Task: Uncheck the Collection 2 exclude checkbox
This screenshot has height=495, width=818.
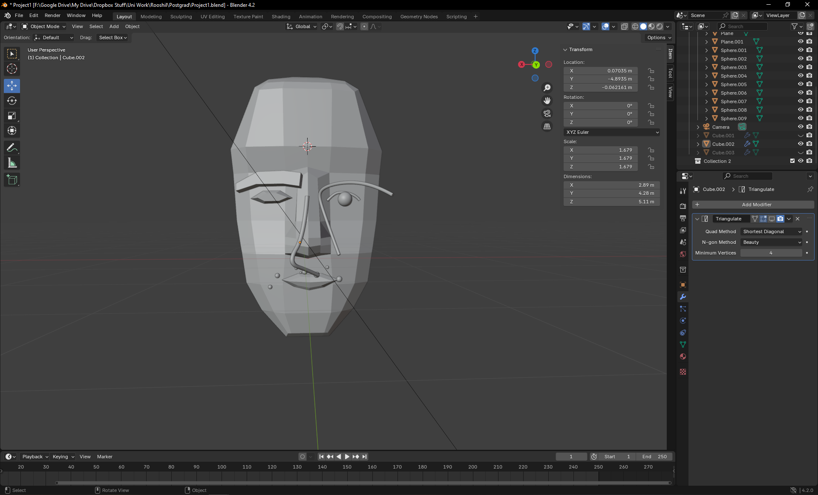Action: click(792, 161)
